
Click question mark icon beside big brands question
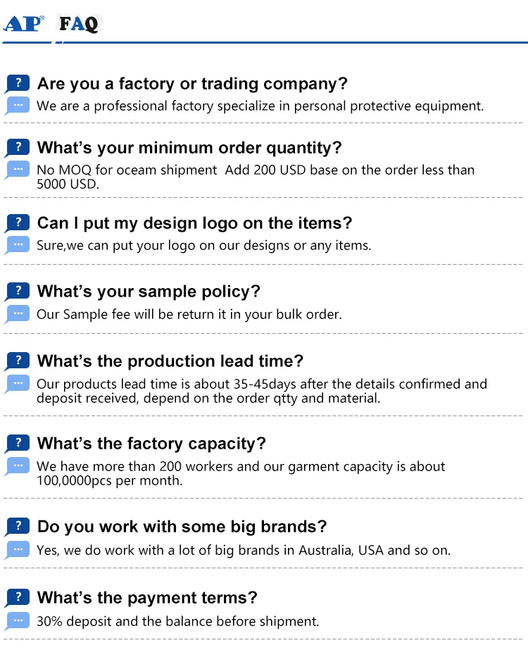click(x=18, y=527)
